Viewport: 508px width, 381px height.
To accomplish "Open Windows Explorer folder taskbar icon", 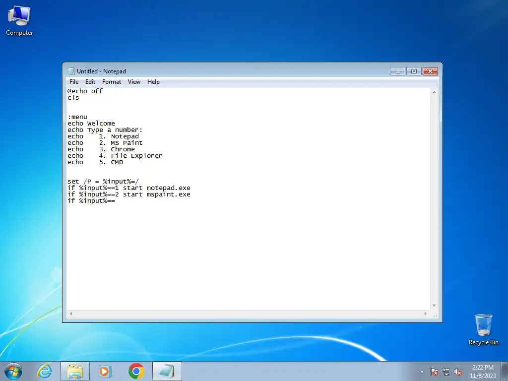I will 74,371.
